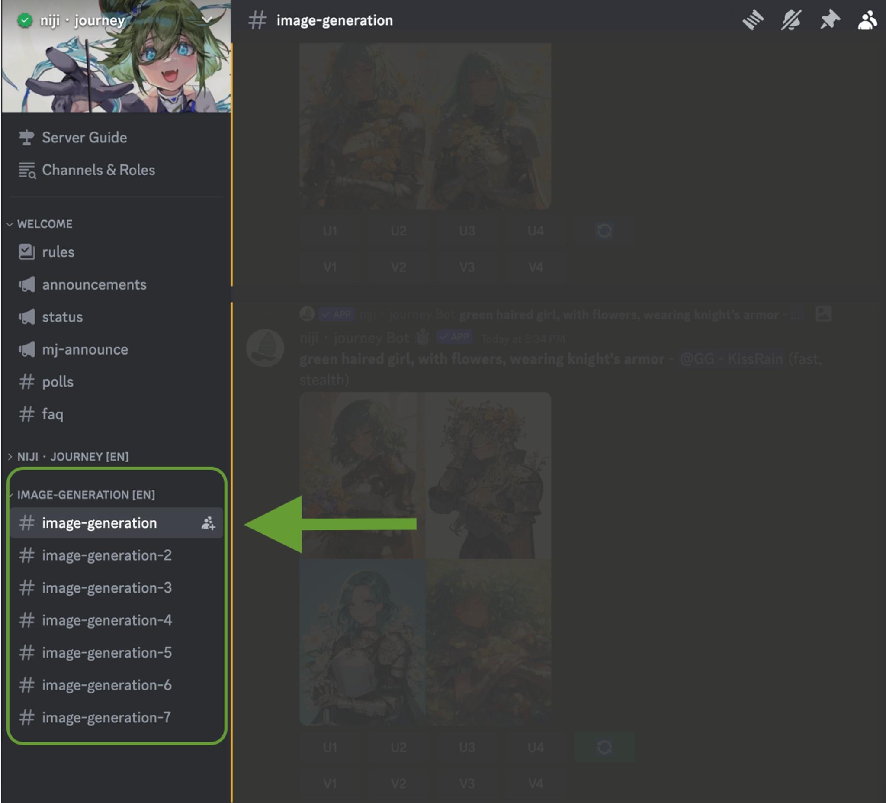This screenshot has height=803, width=886.
Task: Open the niji journey Bot avatar
Action: [265, 348]
